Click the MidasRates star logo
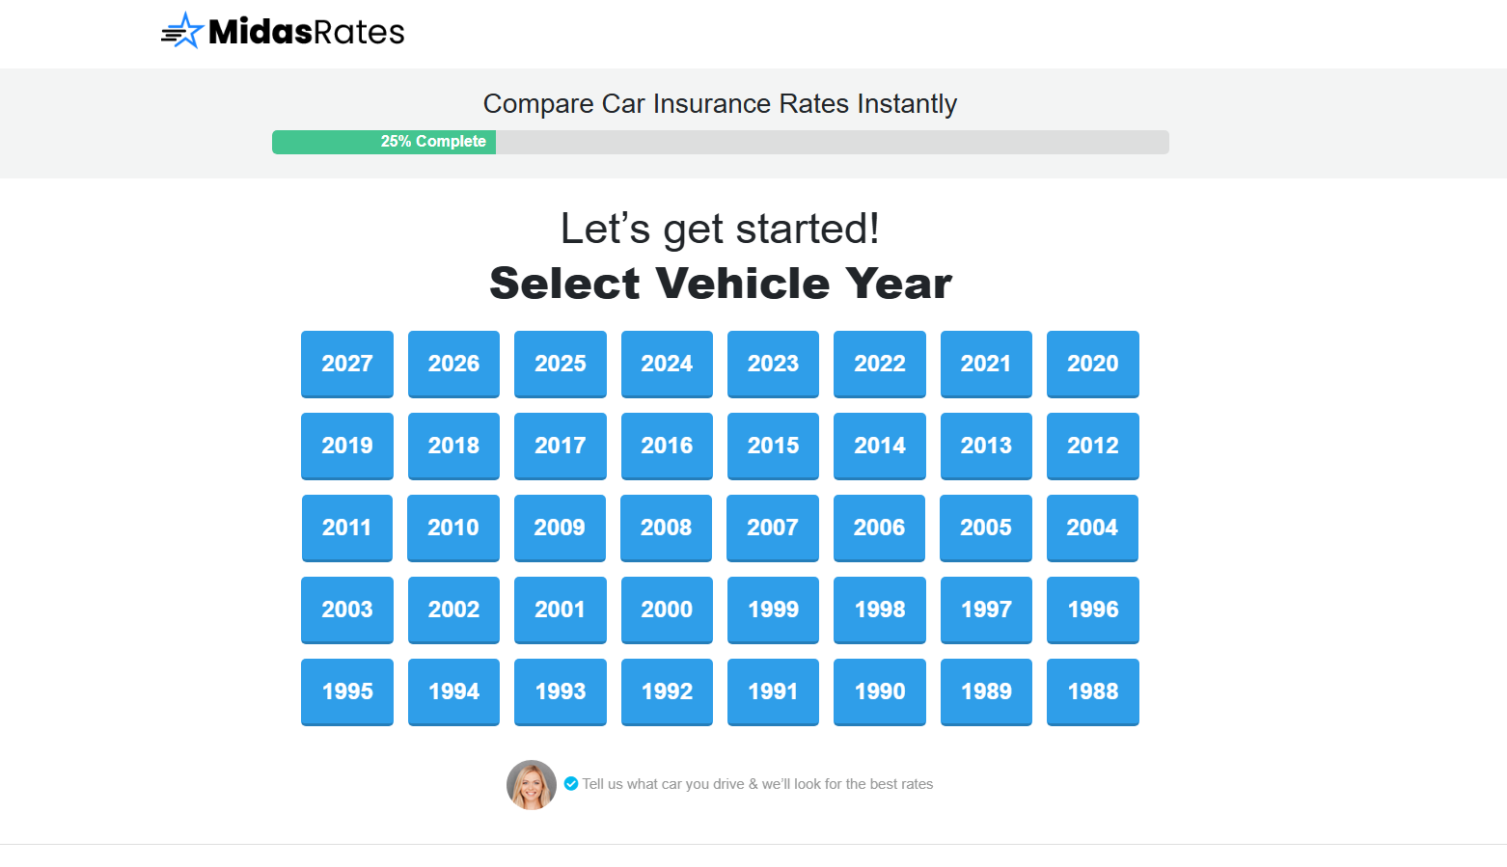 point(183,31)
